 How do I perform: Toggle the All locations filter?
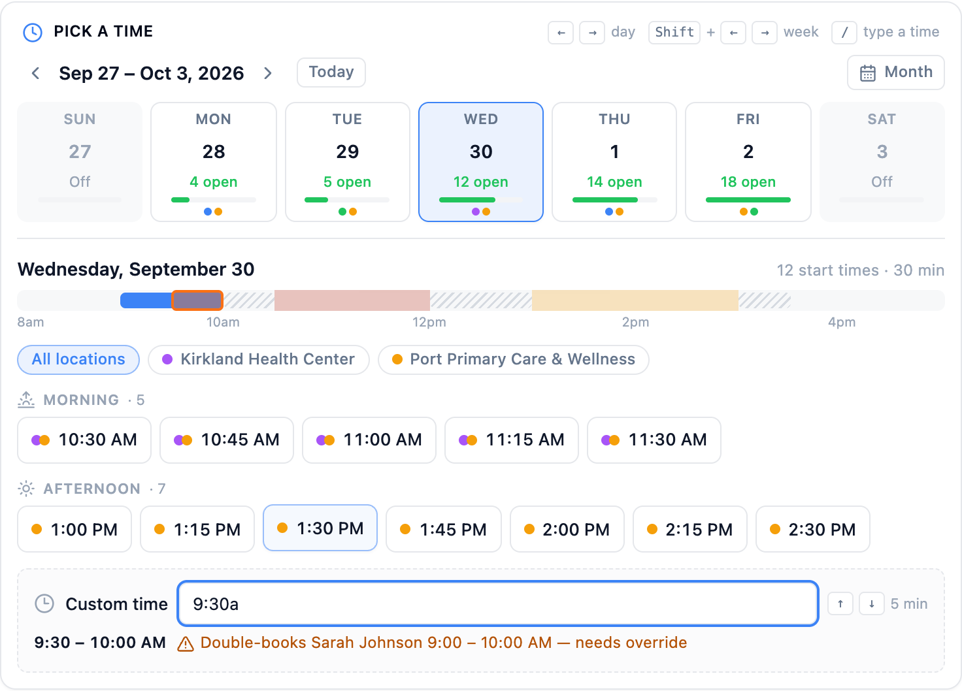click(78, 360)
